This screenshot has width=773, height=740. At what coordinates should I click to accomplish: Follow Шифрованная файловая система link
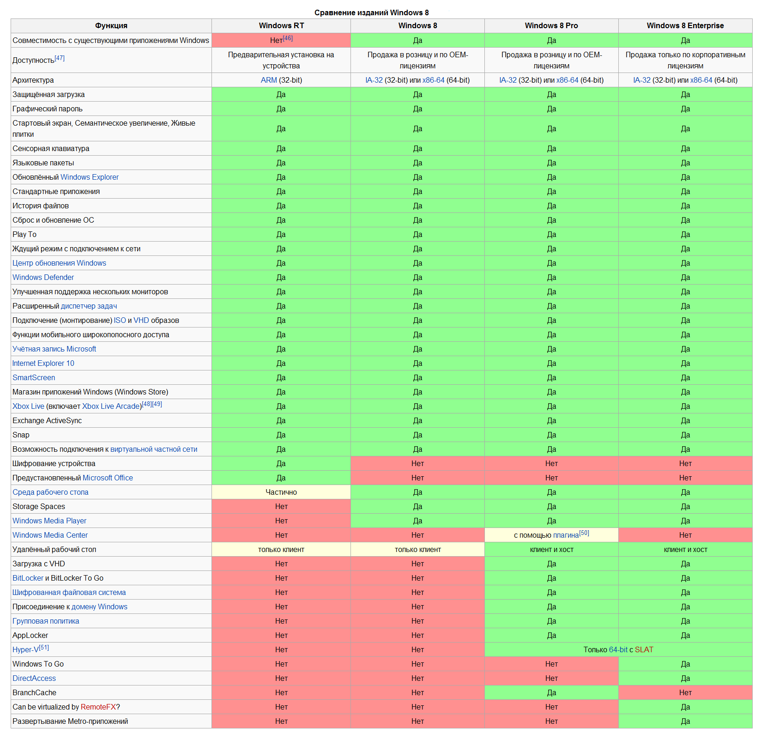[69, 592]
